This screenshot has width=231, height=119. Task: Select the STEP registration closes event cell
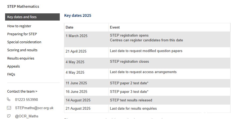169,63
